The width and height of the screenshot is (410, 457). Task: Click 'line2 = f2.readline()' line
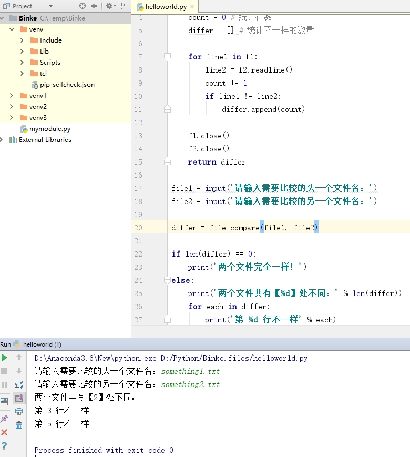(x=249, y=70)
